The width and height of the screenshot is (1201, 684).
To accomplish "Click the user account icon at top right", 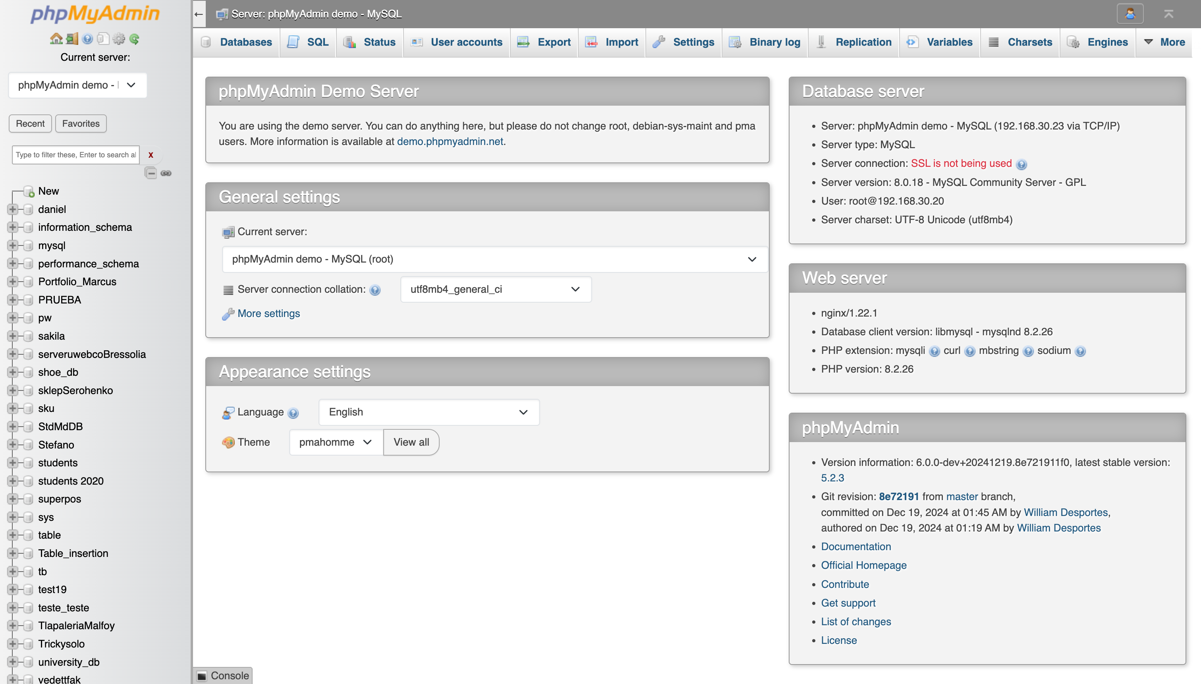I will pos(1130,14).
